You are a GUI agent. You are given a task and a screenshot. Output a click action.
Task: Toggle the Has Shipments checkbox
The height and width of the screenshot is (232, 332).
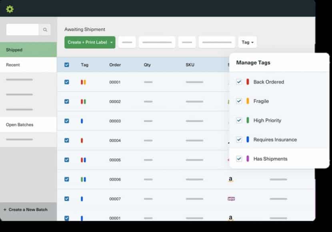(240, 159)
